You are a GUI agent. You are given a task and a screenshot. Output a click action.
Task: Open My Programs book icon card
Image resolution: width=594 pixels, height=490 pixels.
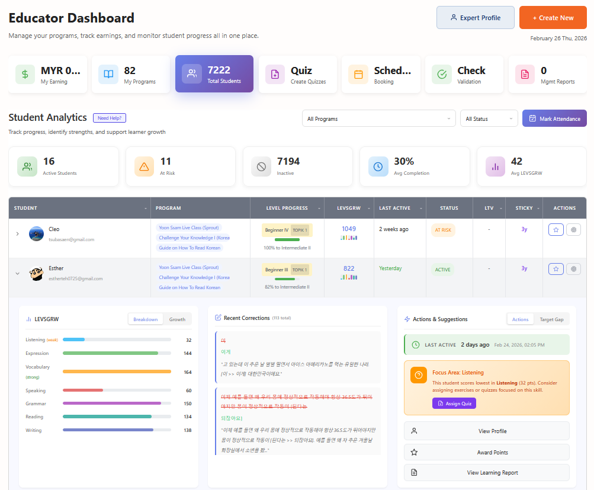pyautogui.click(x=108, y=75)
